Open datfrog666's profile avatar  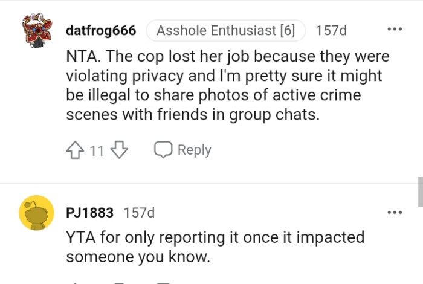pyautogui.click(x=37, y=30)
